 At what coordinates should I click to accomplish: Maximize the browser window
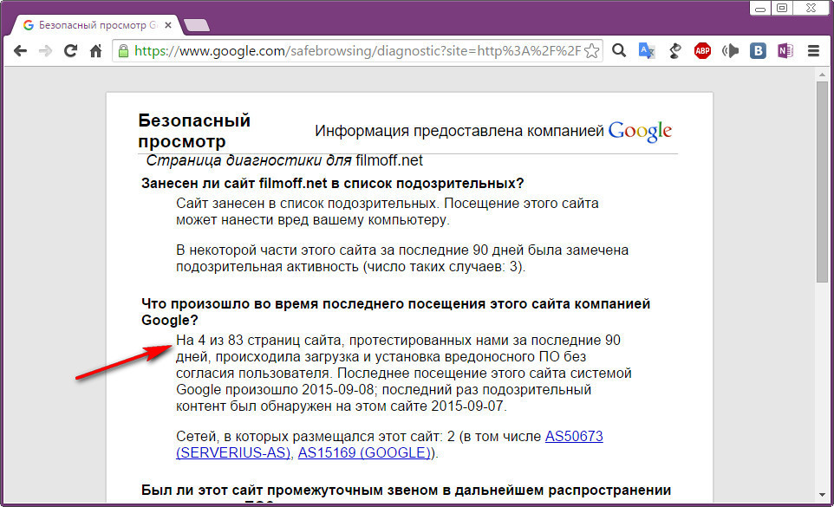click(x=782, y=8)
